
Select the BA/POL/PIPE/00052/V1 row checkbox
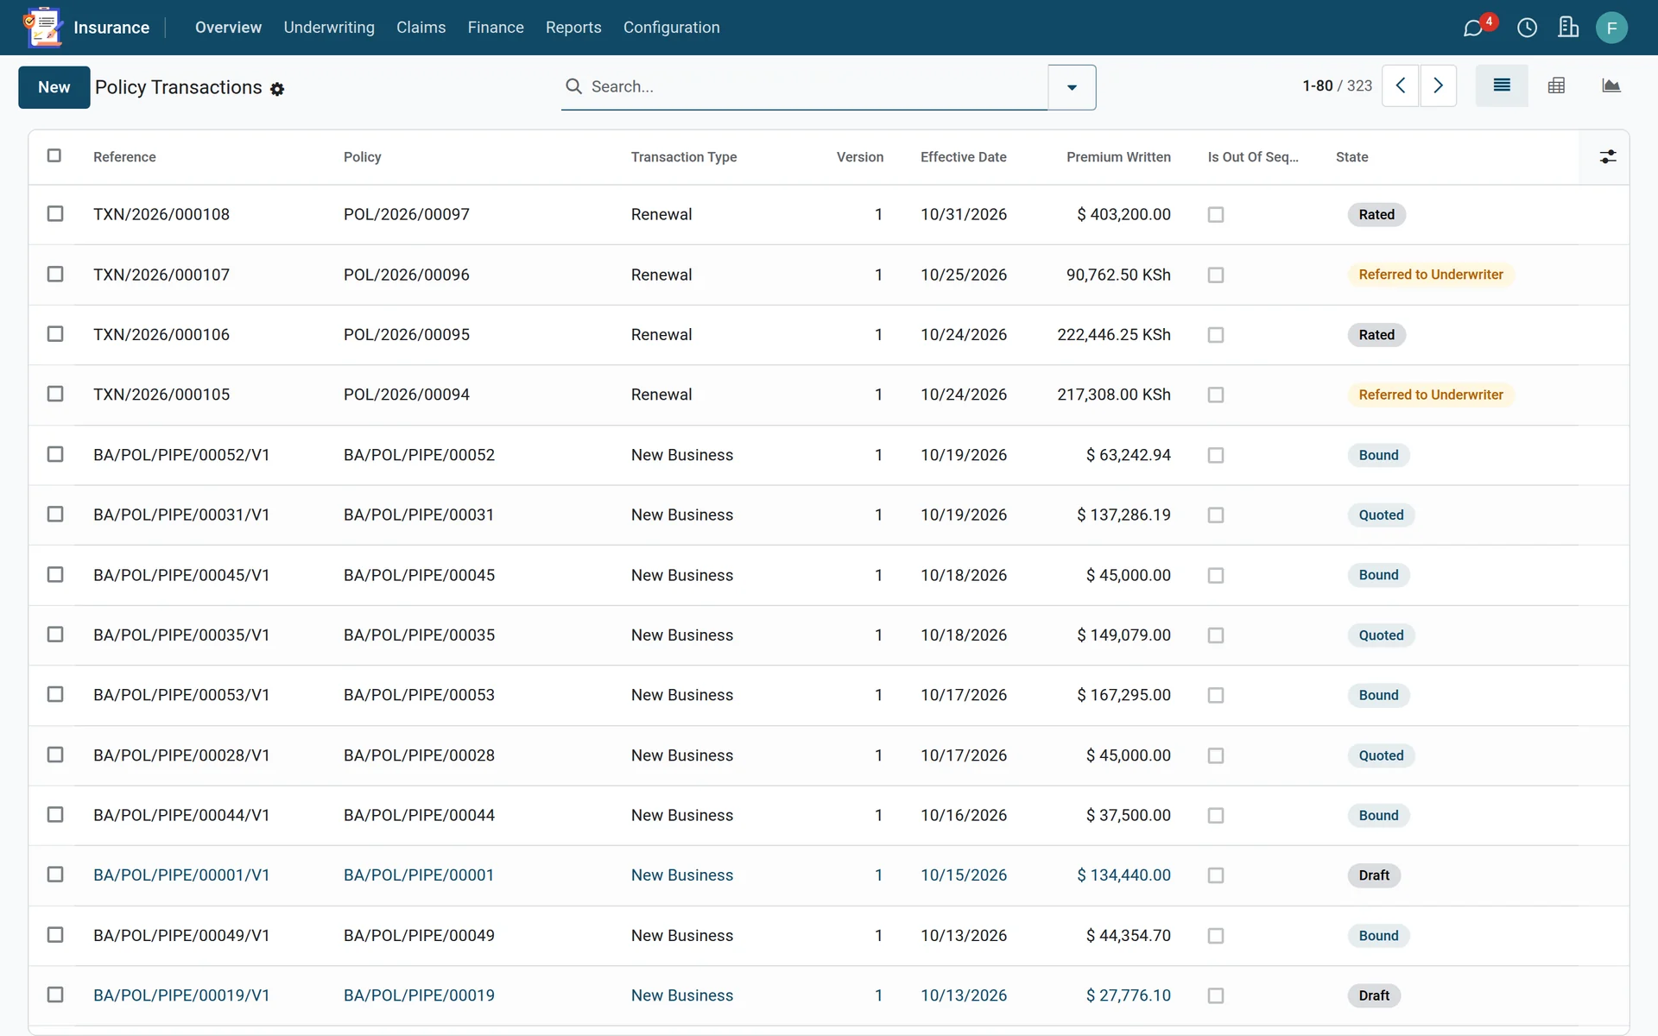(x=55, y=454)
